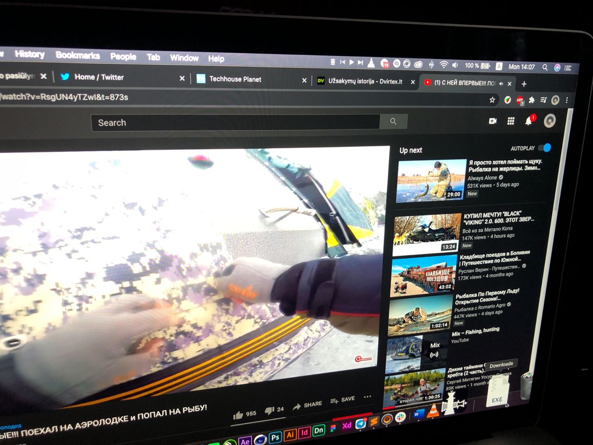
Task: Open more actions three dots below video
Action: [x=367, y=397]
